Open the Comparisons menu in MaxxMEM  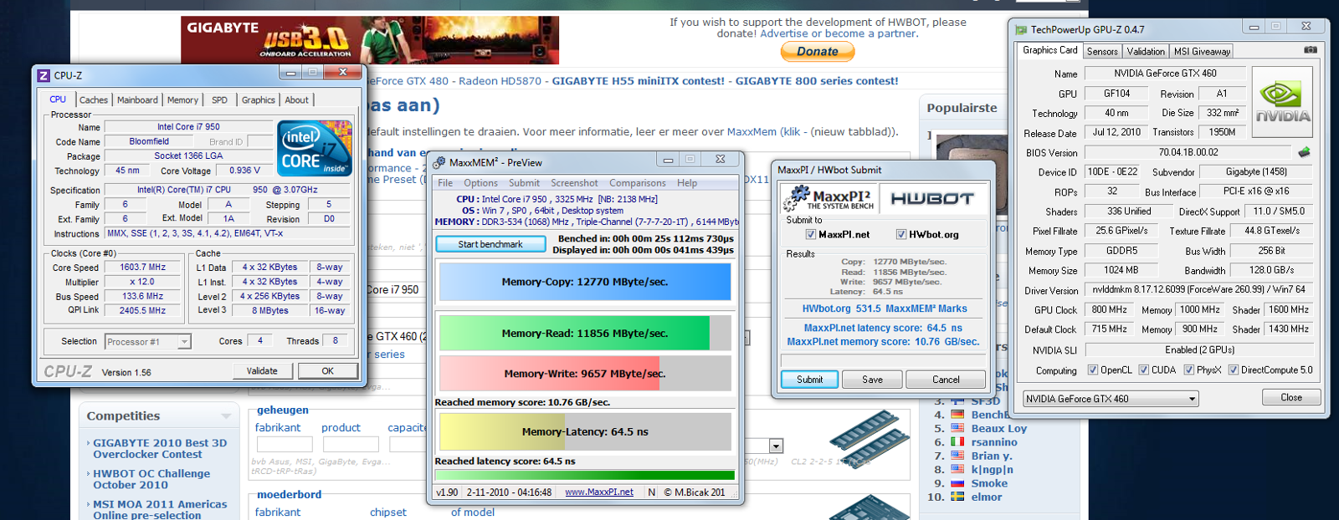[638, 183]
